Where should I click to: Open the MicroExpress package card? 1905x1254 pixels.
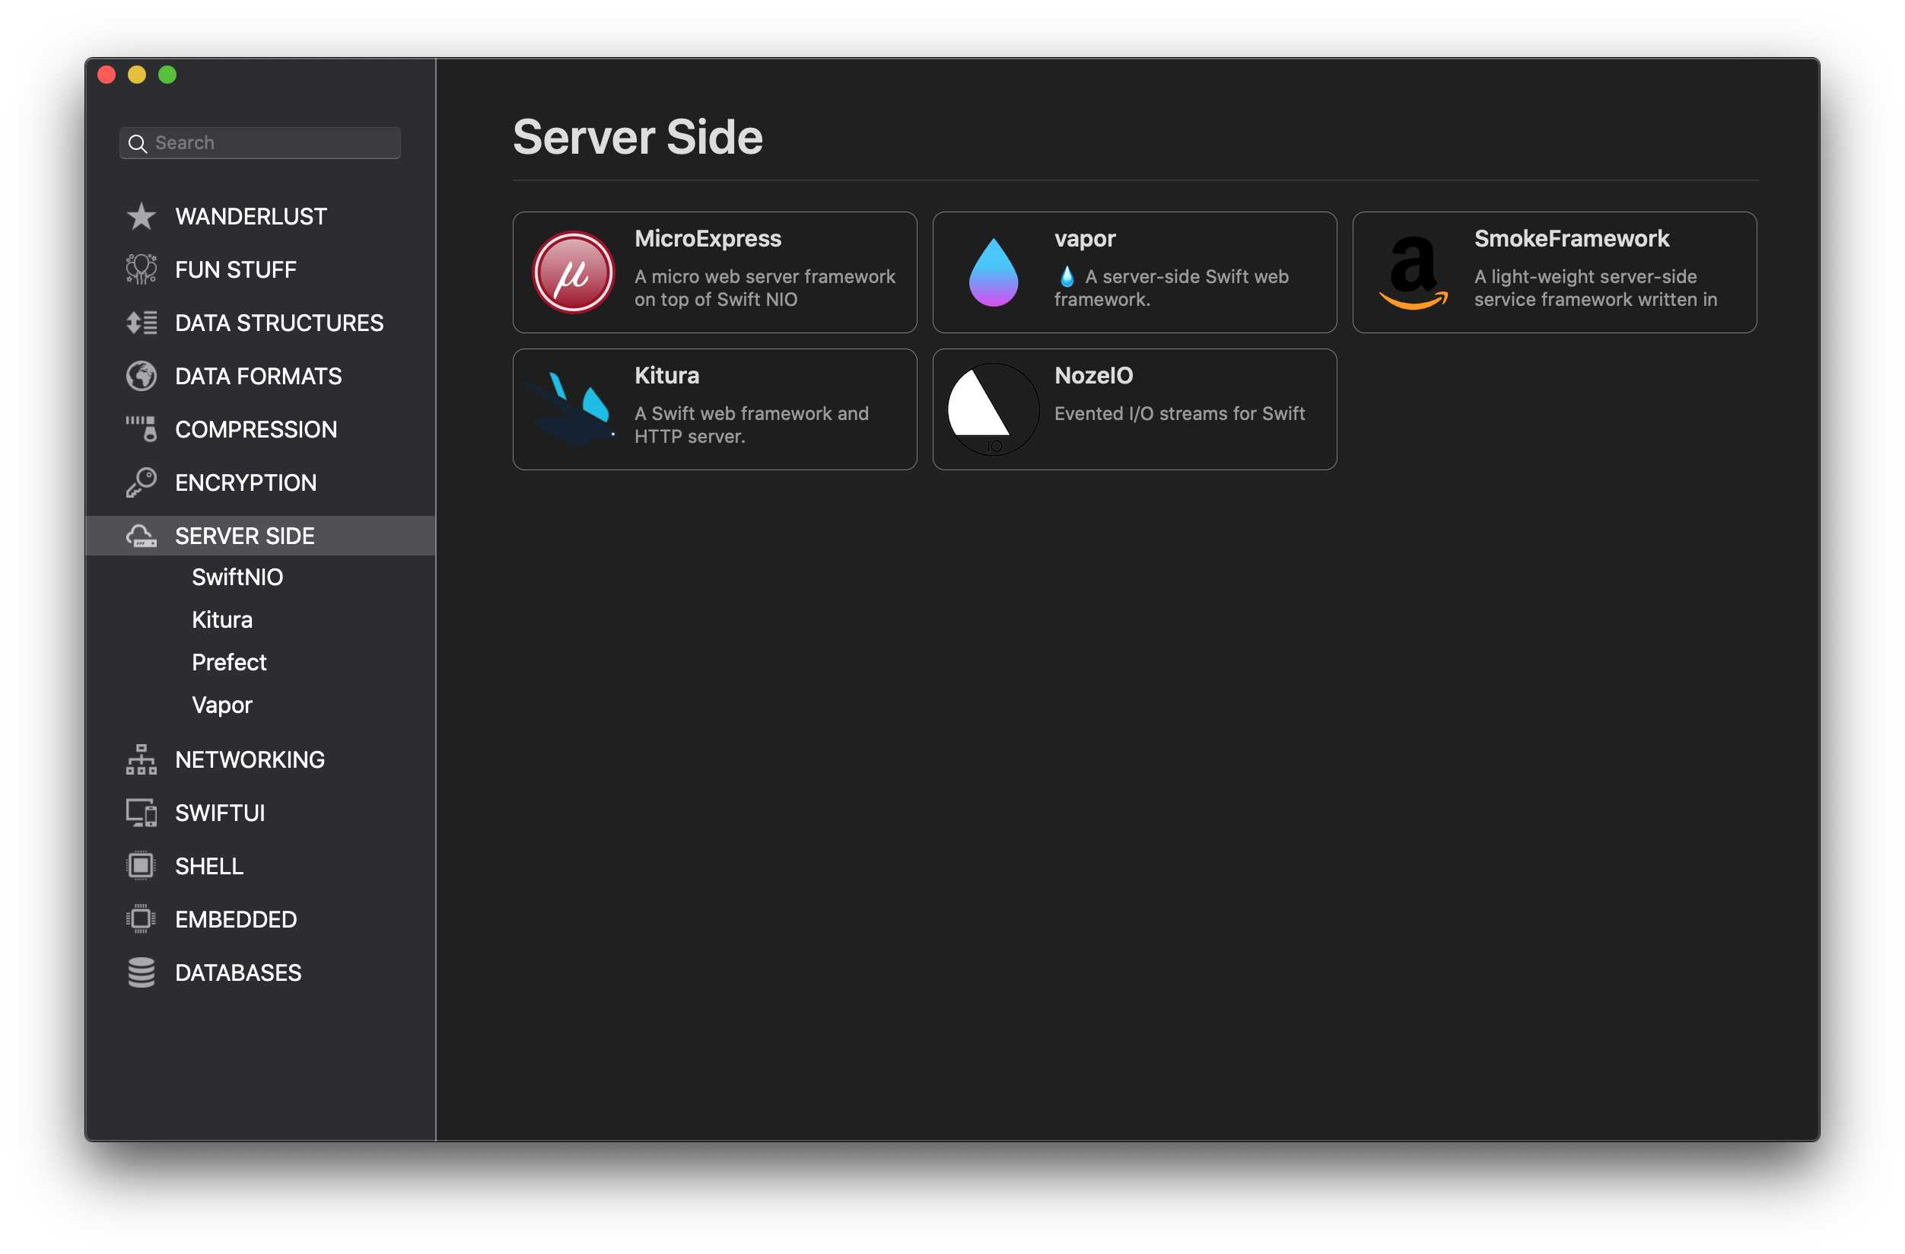714,272
